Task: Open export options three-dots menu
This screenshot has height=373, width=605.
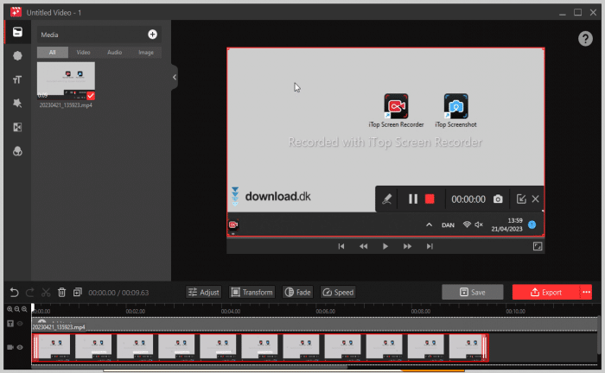Action: 586,292
